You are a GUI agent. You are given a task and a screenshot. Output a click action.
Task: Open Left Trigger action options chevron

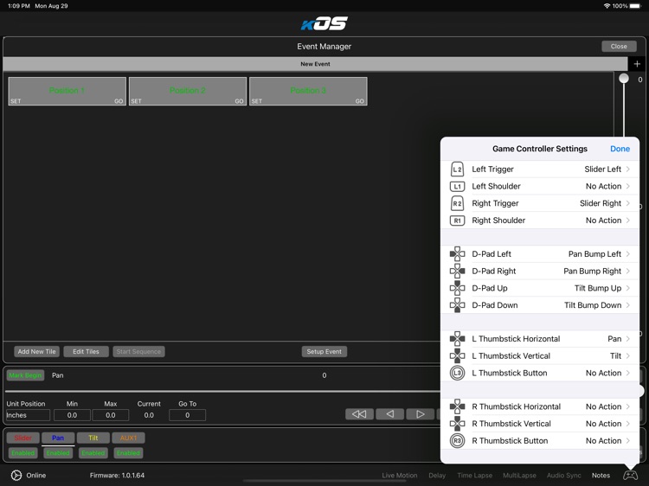(628, 169)
